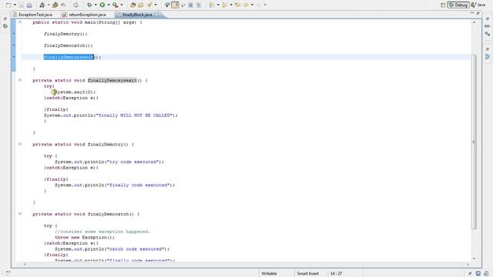Toggle the Mark Occurrences button

click(176, 5)
